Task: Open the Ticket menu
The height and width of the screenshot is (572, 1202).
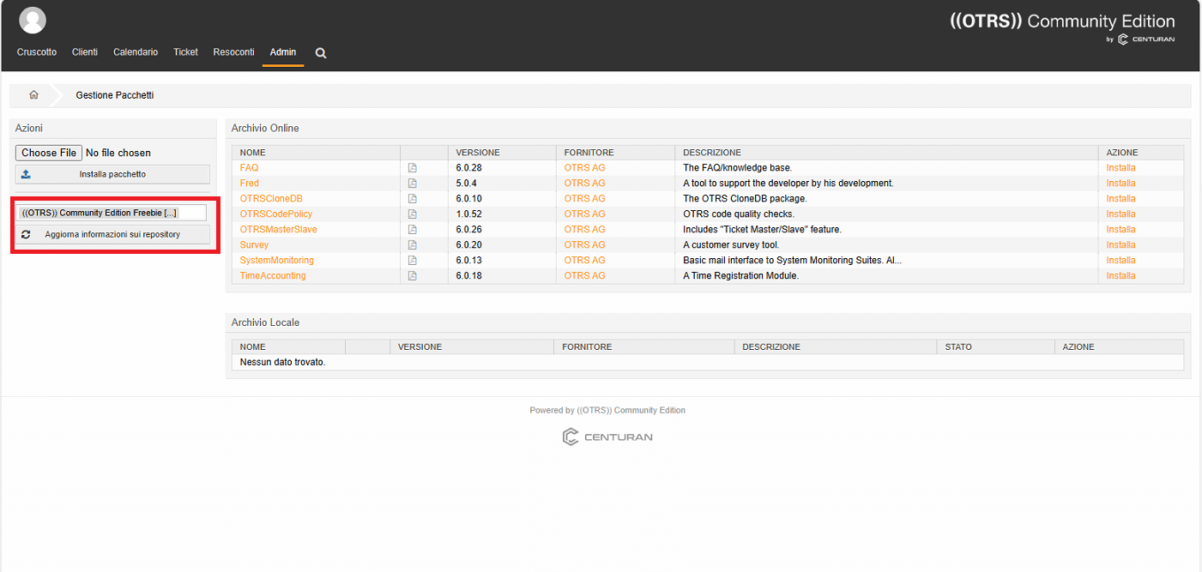Action: (185, 52)
